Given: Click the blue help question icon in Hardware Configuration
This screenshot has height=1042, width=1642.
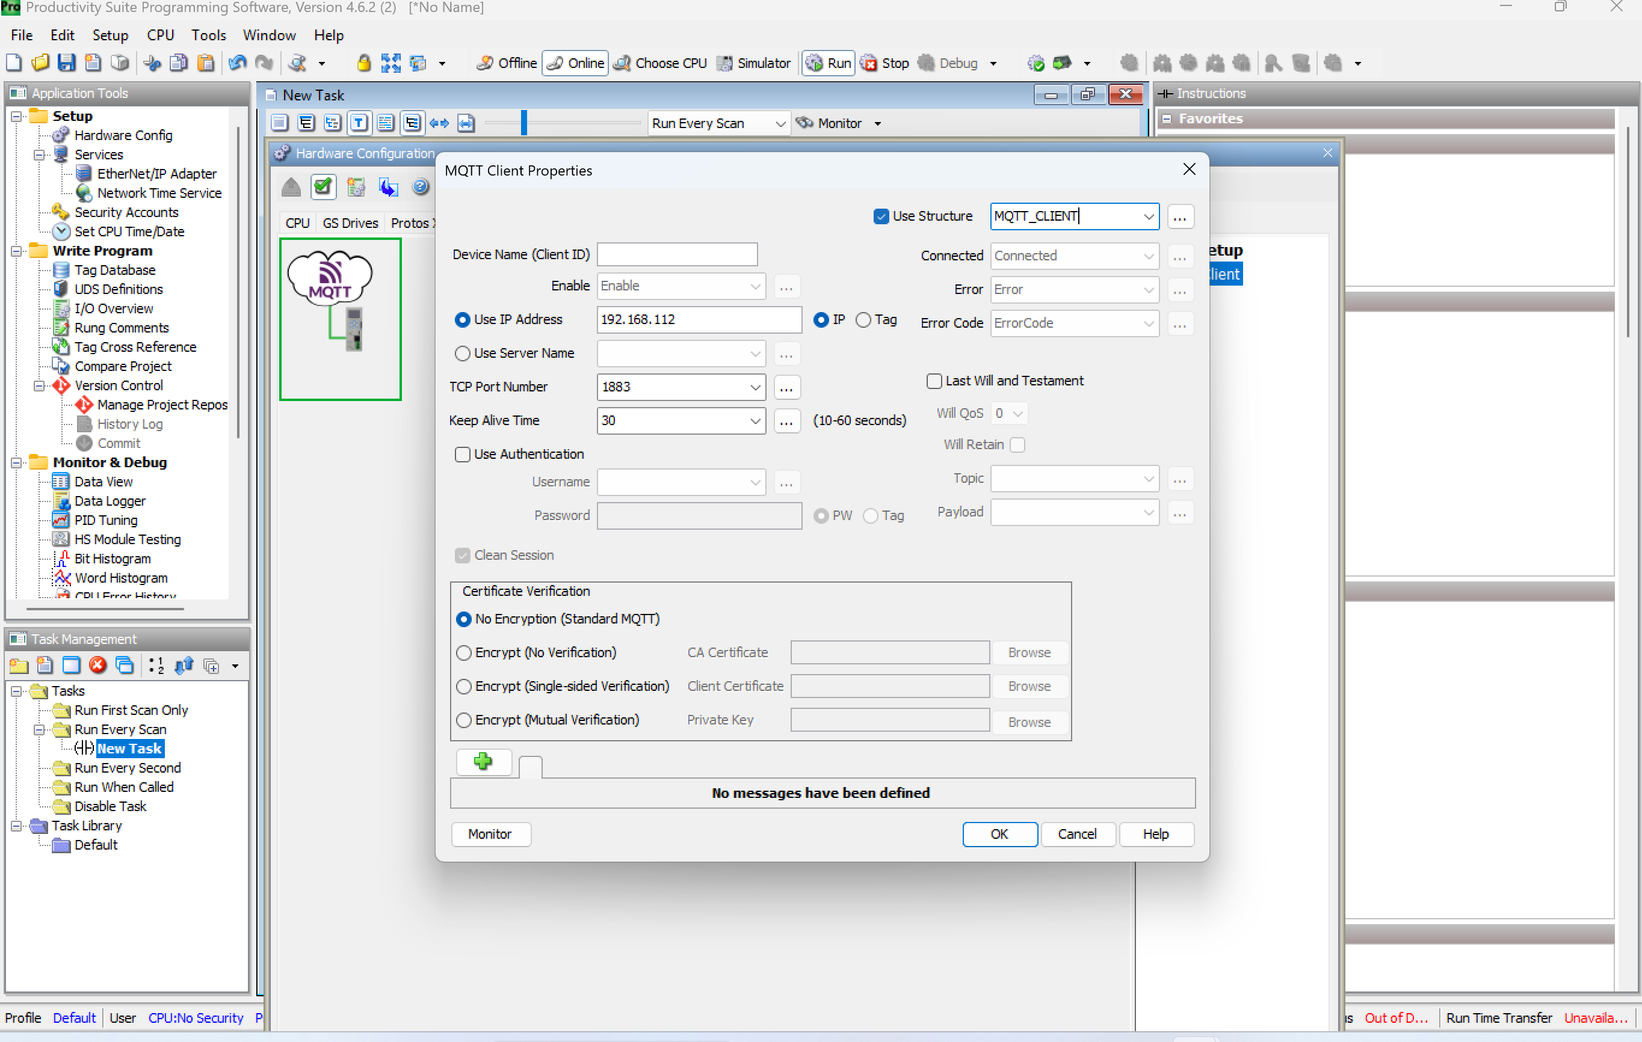Looking at the screenshot, I should [x=421, y=187].
